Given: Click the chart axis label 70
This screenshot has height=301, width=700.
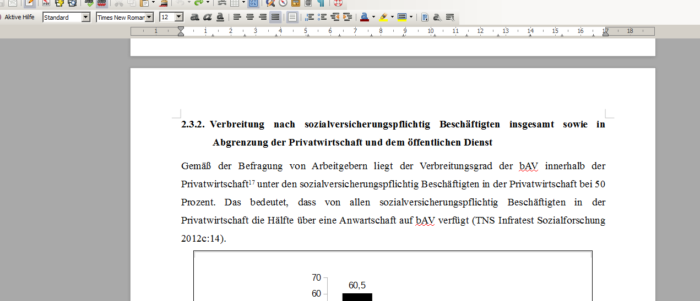Looking at the screenshot, I should [x=316, y=278].
